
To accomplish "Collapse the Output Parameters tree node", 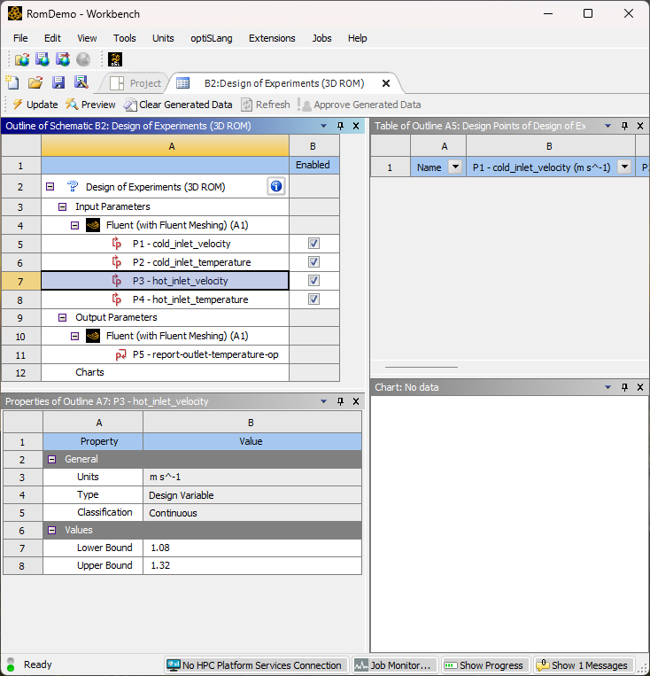I will pos(63,317).
